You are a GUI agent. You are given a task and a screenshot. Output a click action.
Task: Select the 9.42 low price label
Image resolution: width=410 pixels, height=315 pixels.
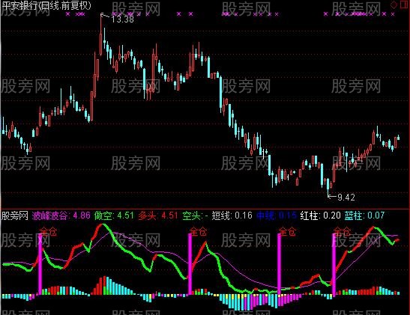346,198
